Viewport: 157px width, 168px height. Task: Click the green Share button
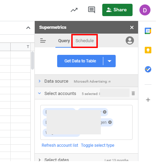[x=117, y=10]
